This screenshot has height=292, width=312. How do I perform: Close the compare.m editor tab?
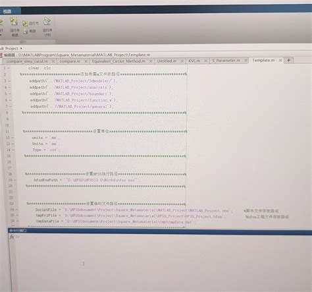86,61
